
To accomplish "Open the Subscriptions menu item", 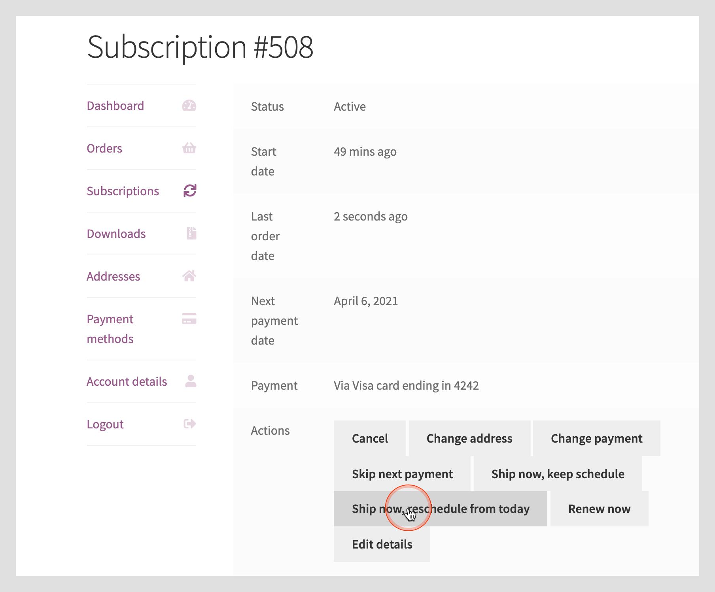I will 123,191.
